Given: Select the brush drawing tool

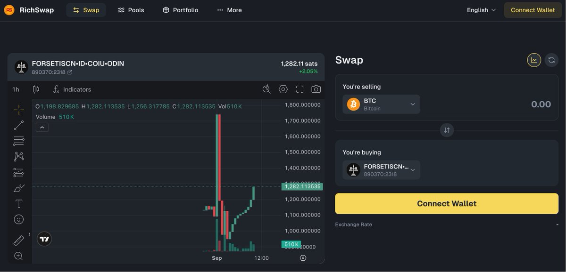Looking at the screenshot, I should click(19, 188).
